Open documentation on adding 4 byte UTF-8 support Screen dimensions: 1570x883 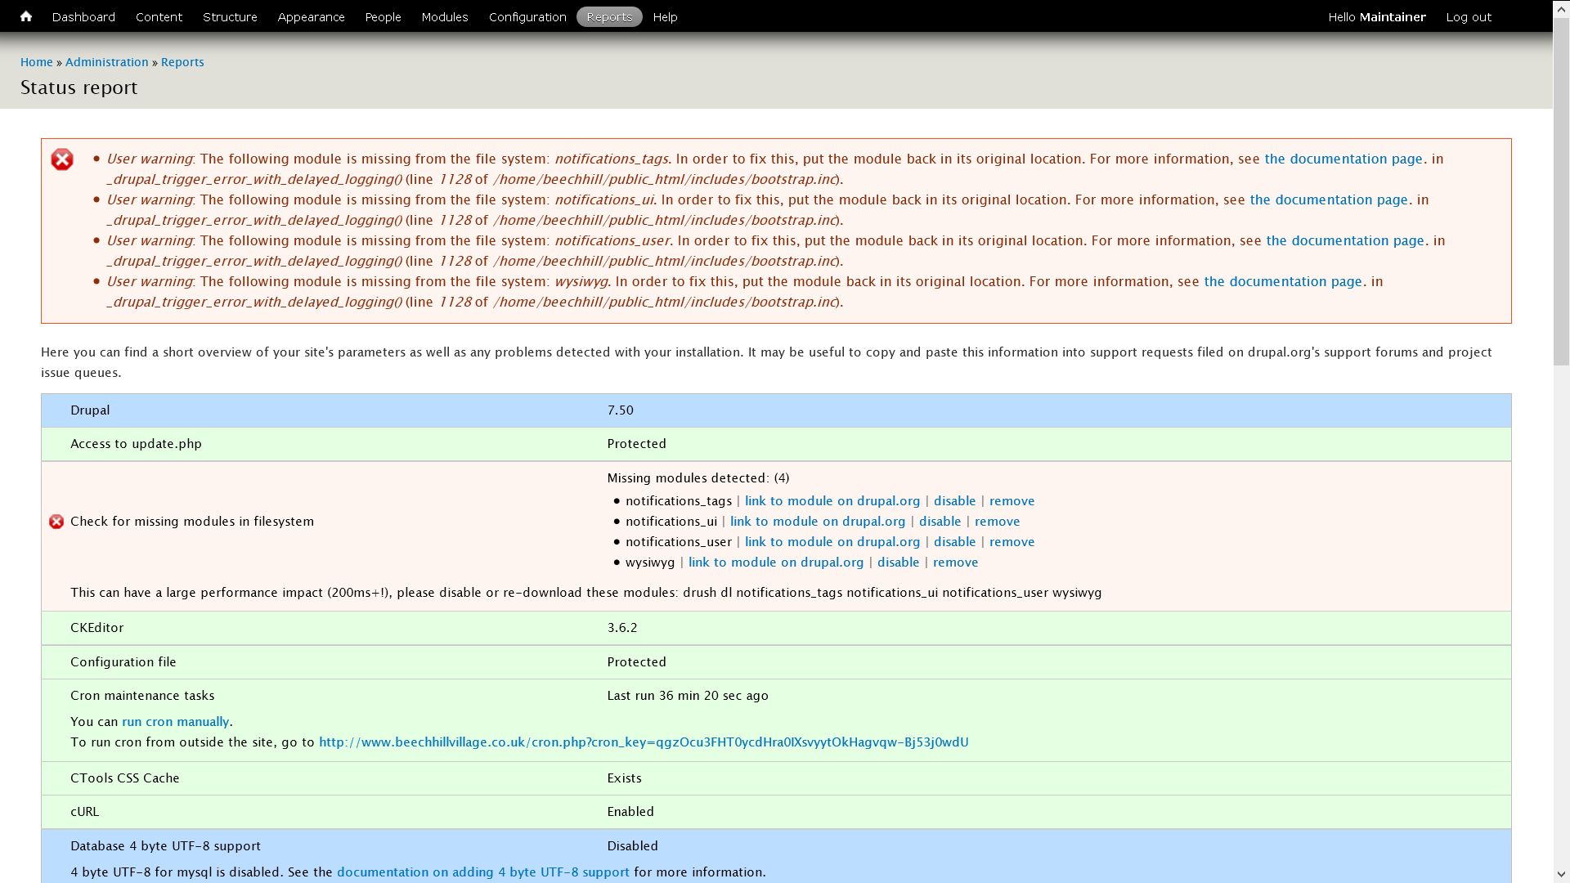(x=483, y=872)
